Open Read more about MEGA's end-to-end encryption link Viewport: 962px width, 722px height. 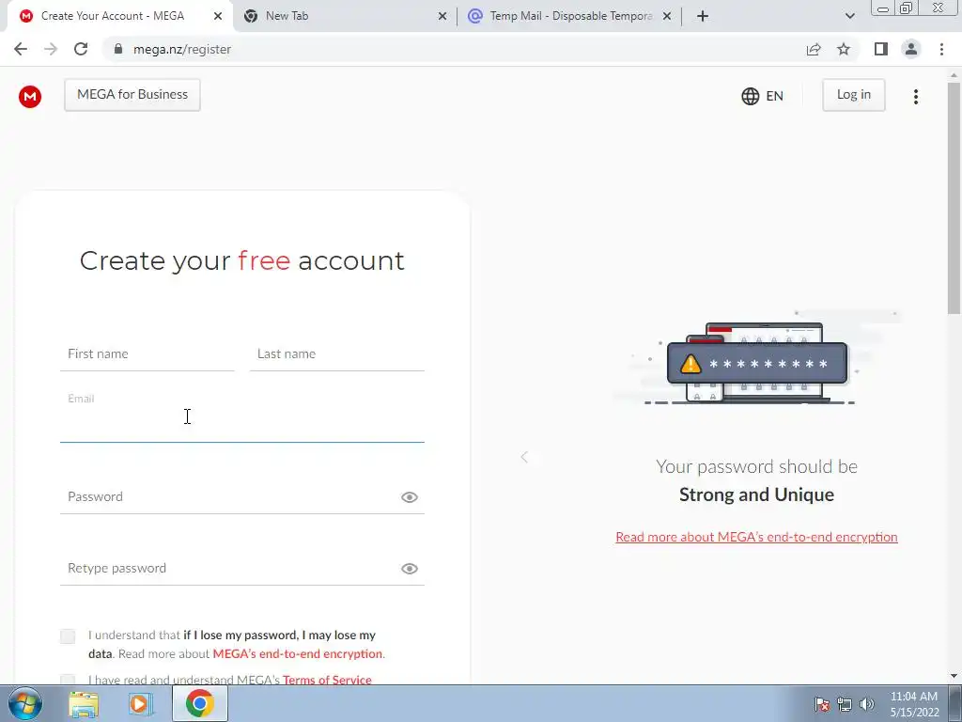pyautogui.click(x=756, y=537)
